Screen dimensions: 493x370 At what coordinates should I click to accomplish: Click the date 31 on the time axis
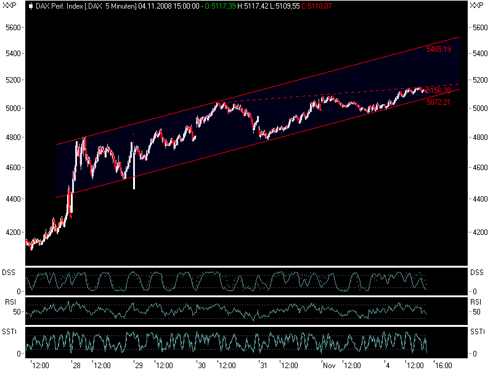click(264, 366)
